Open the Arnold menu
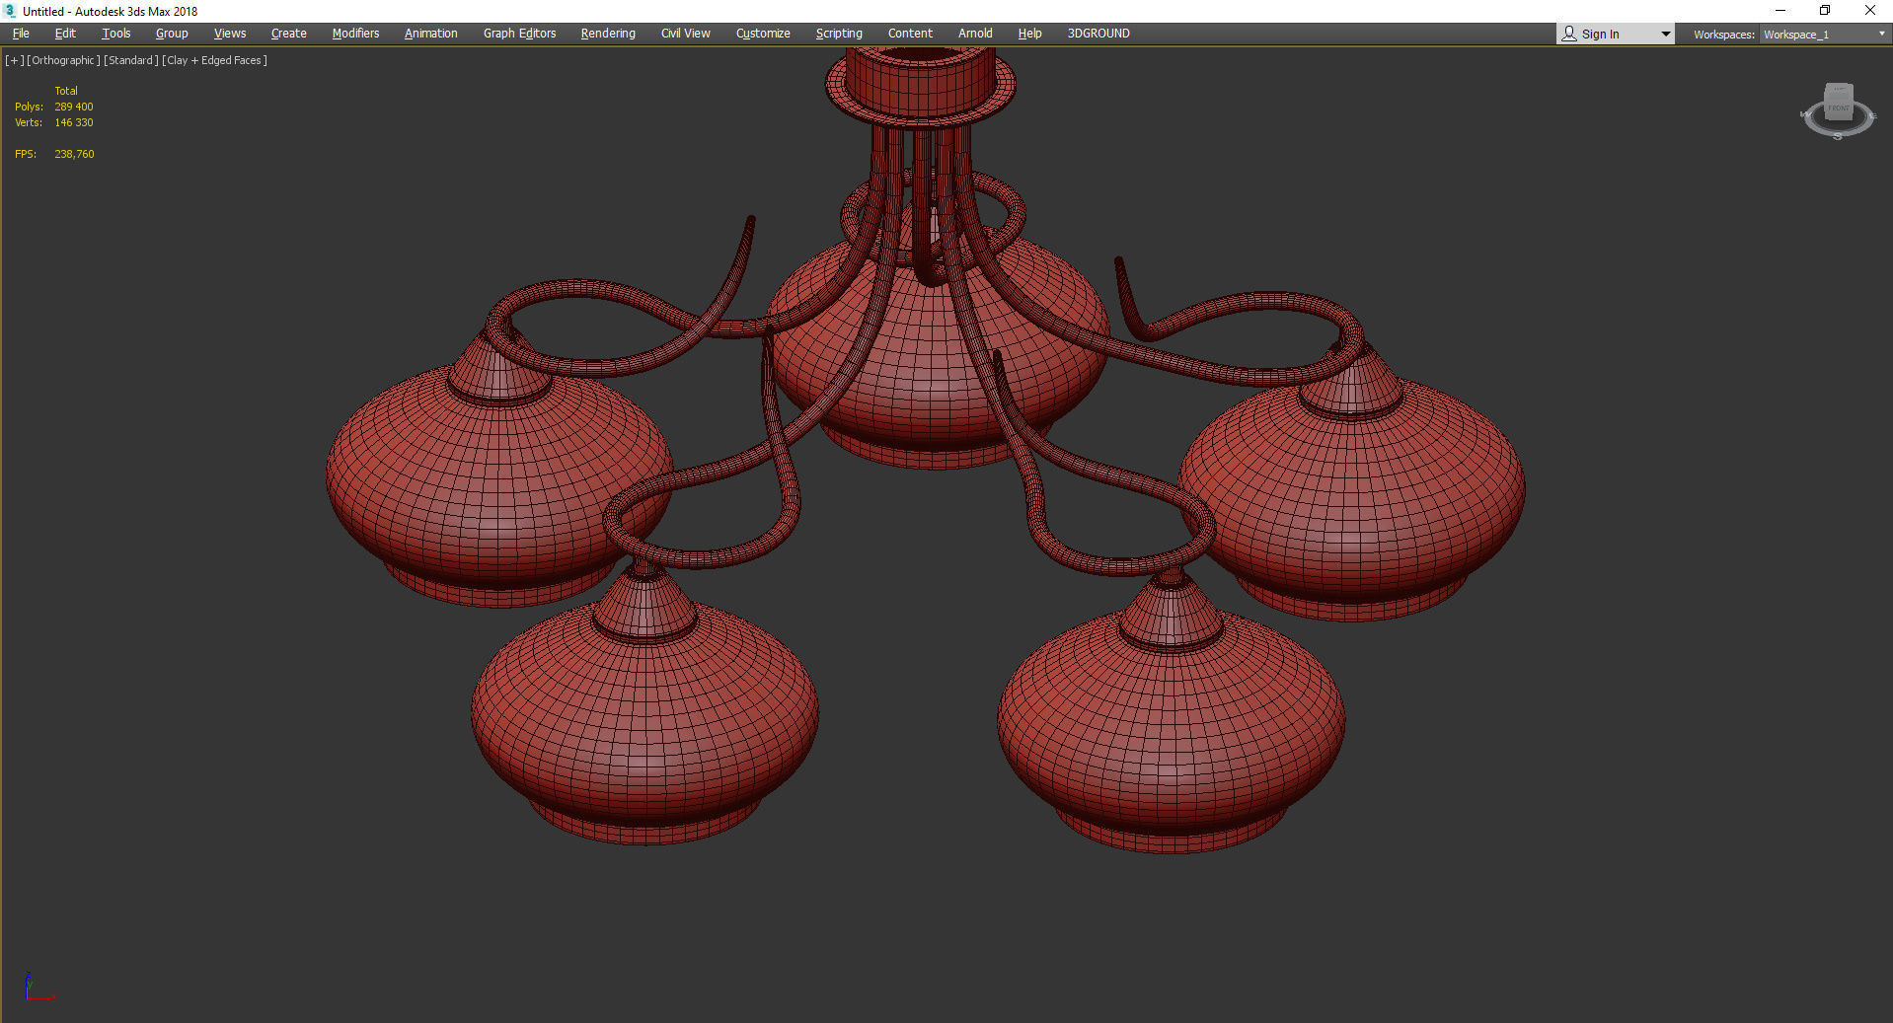 tap(975, 34)
